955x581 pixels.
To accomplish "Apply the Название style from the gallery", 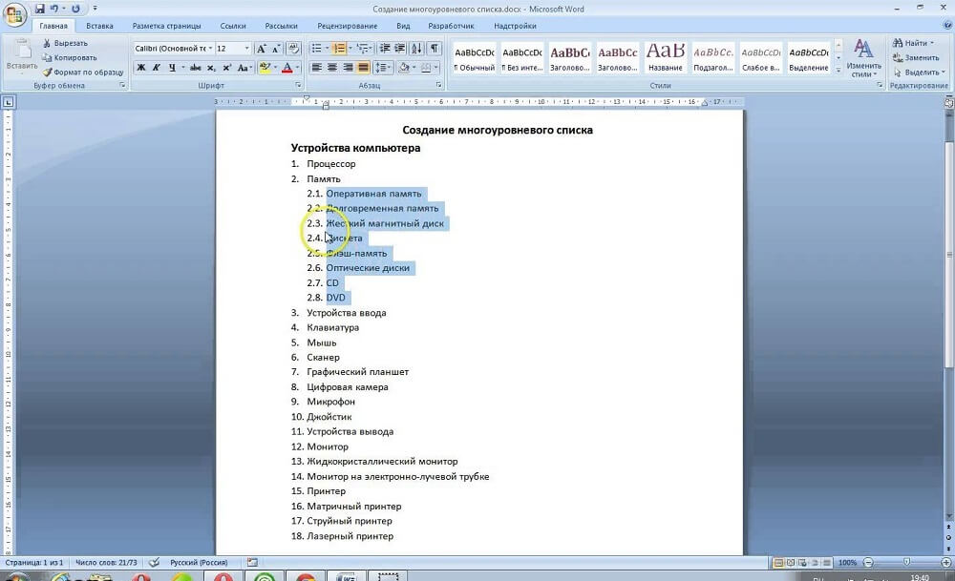I will pos(665,55).
